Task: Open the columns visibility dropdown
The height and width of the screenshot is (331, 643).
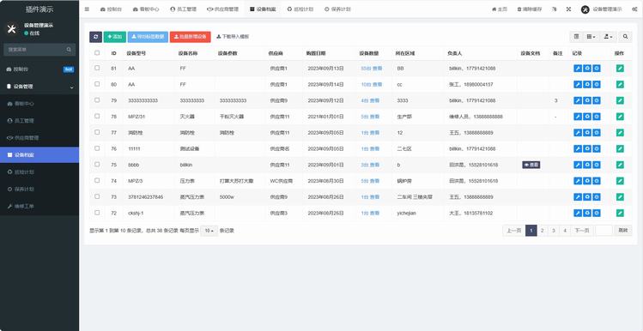Action: pyautogui.click(x=591, y=37)
